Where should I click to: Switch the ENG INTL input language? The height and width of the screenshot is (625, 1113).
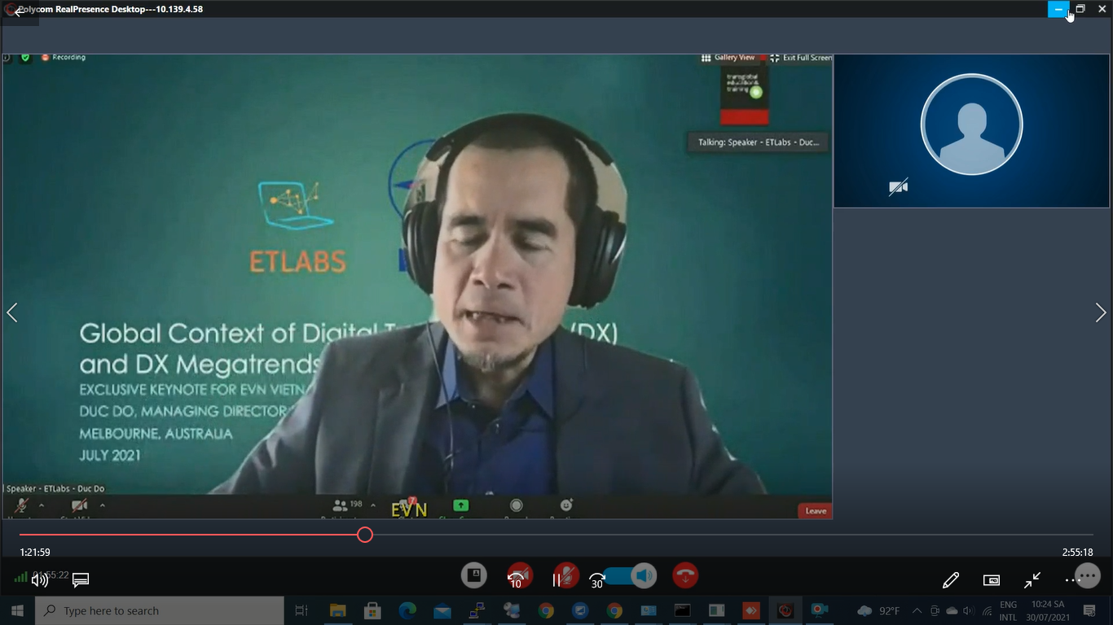(1009, 610)
